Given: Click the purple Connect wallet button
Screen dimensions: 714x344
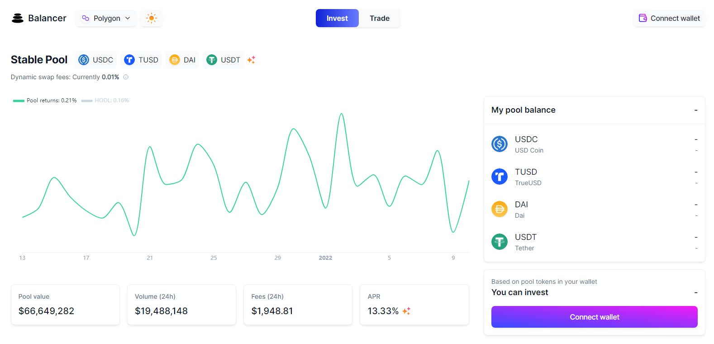Looking at the screenshot, I should 594,317.
